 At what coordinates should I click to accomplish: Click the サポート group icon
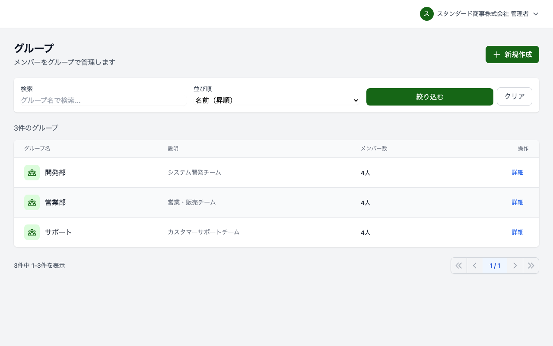[x=32, y=232]
